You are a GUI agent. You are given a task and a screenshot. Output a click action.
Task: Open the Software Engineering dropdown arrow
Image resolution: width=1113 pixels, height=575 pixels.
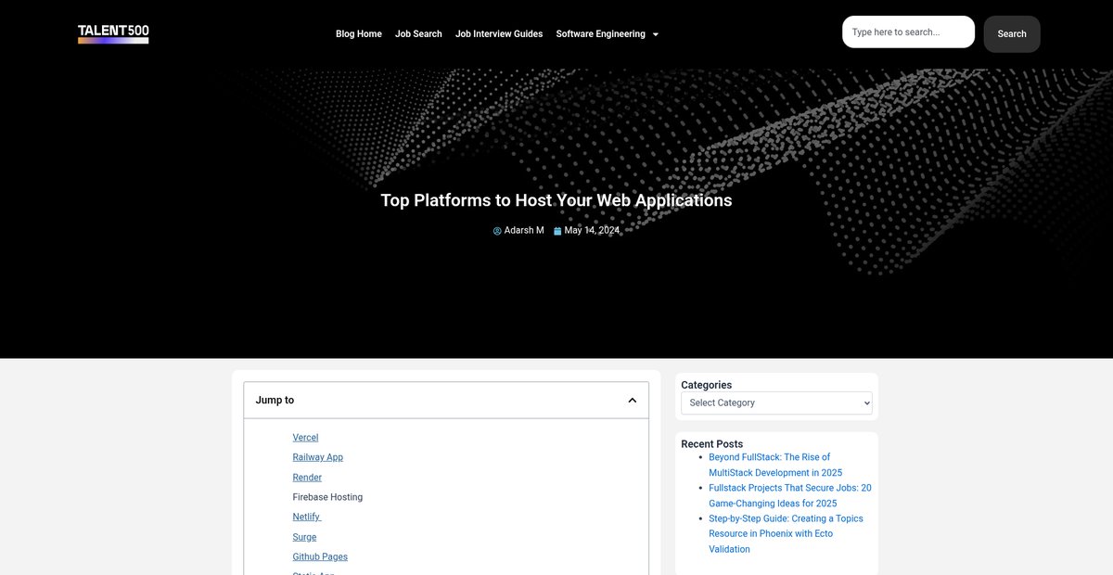tap(656, 34)
